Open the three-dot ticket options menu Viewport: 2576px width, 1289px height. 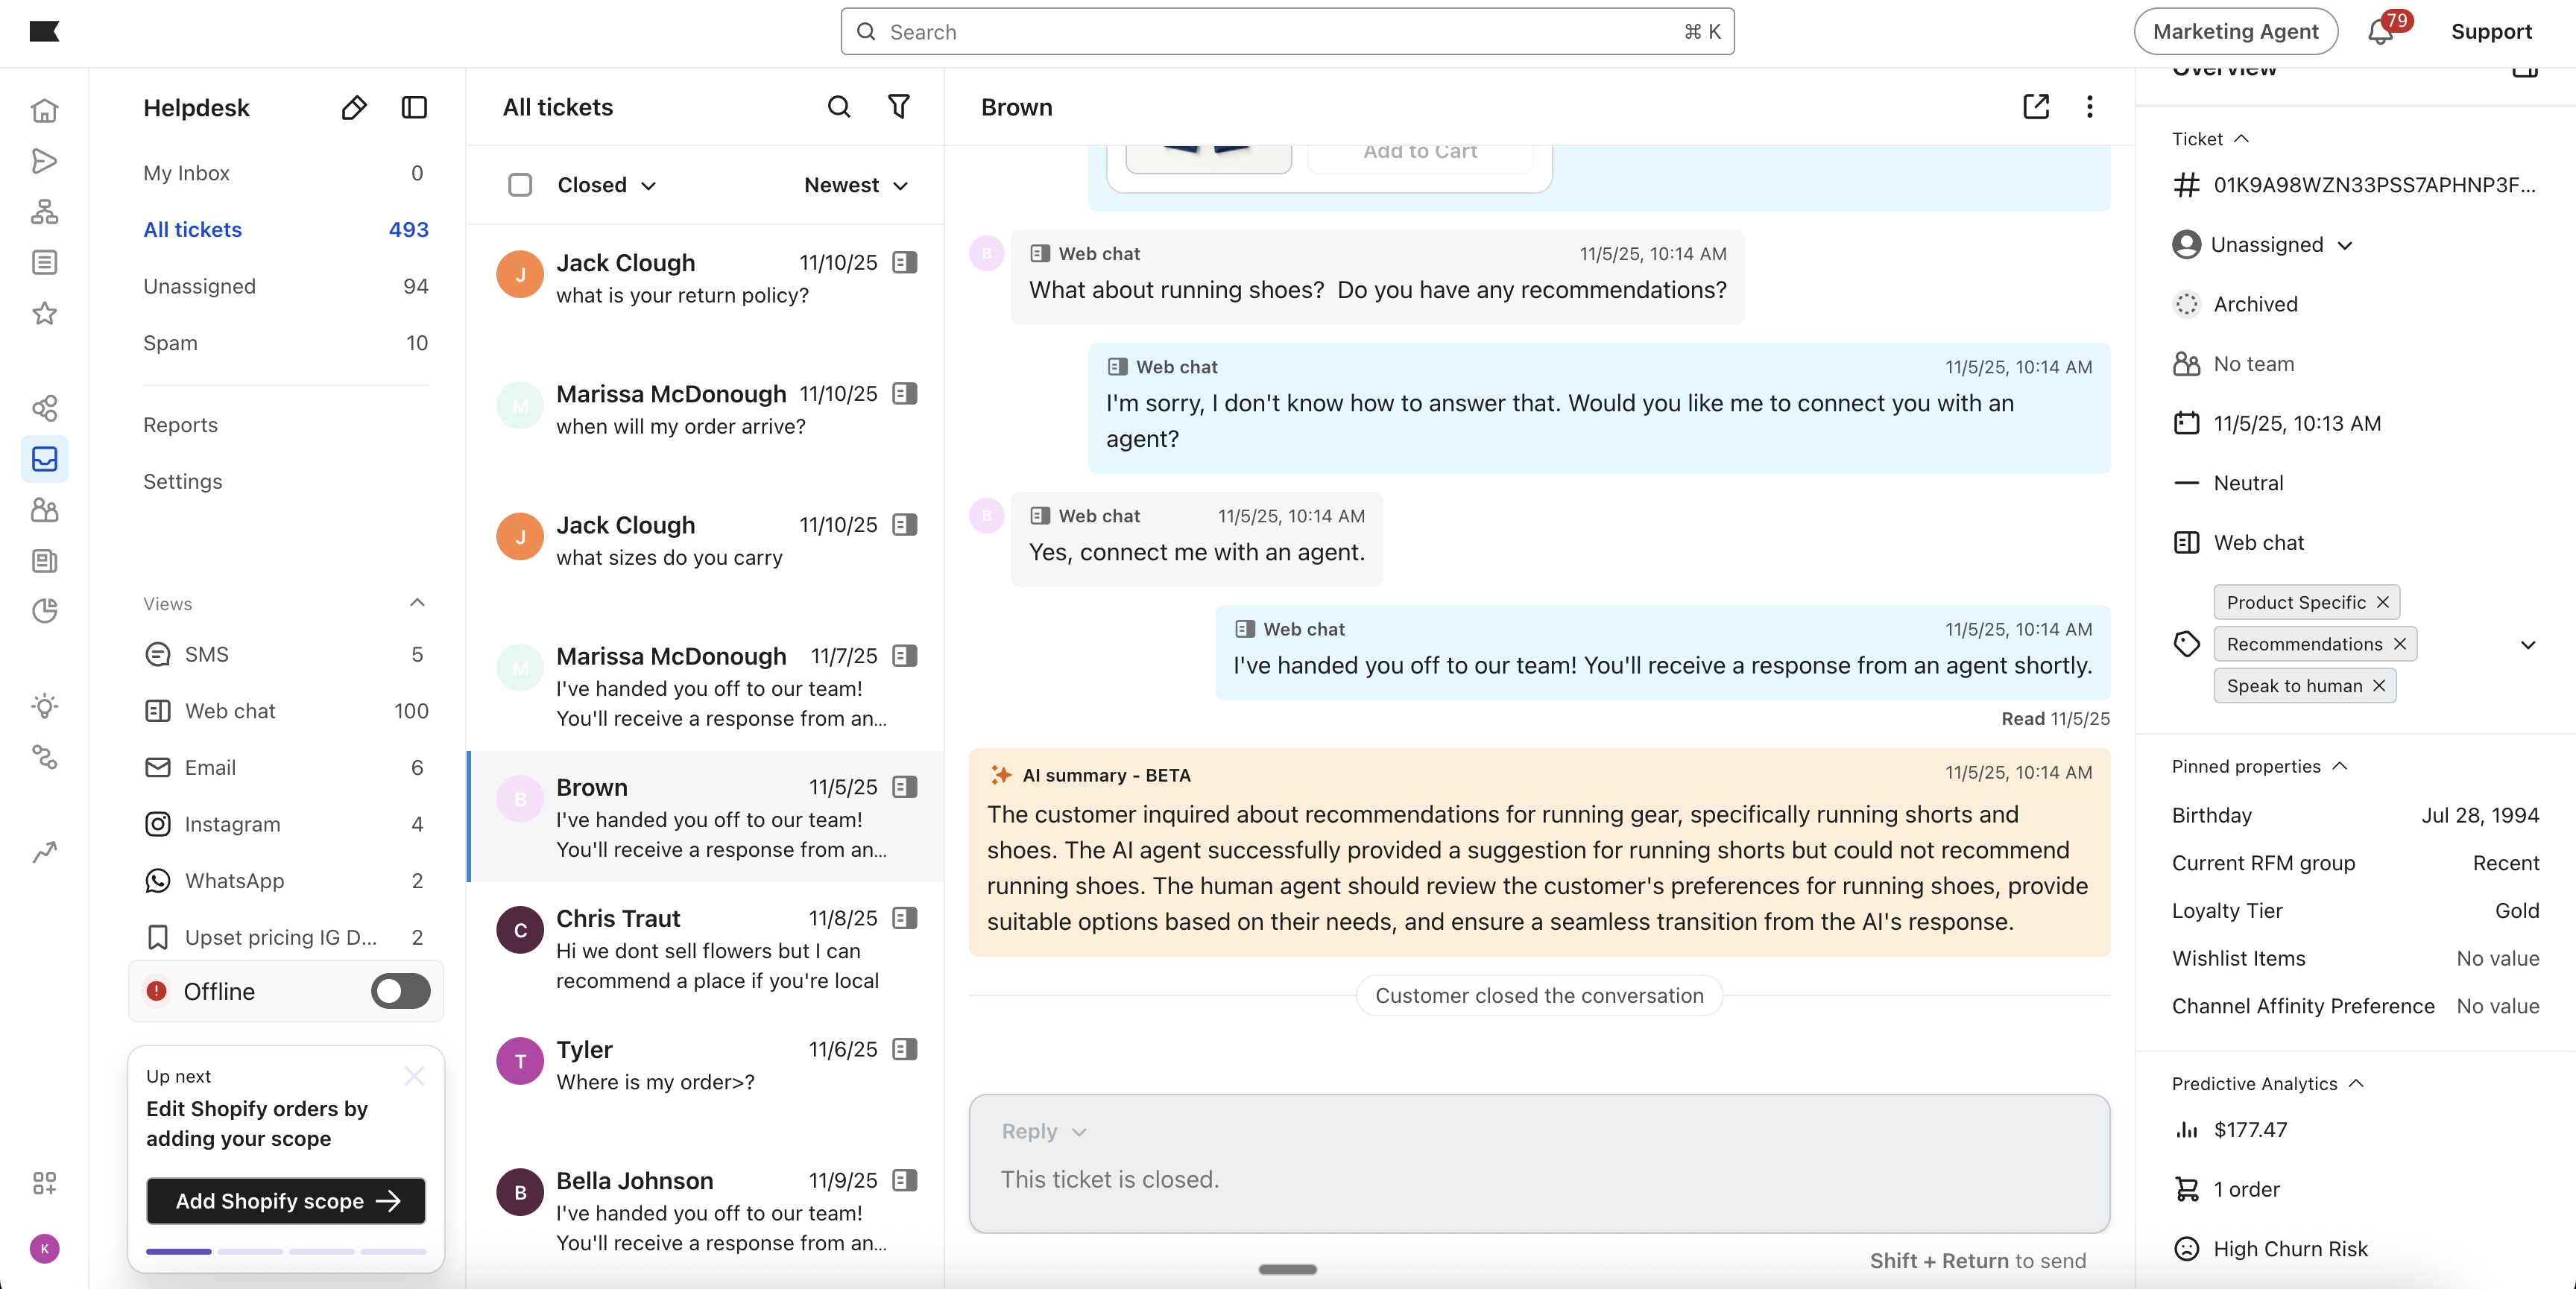[2089, 107]
